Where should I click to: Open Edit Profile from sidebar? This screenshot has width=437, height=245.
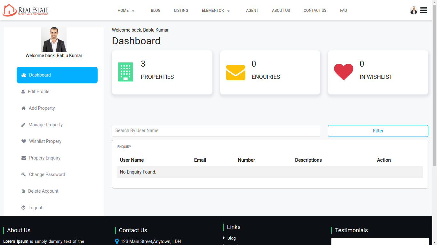[x=38, y=92]
